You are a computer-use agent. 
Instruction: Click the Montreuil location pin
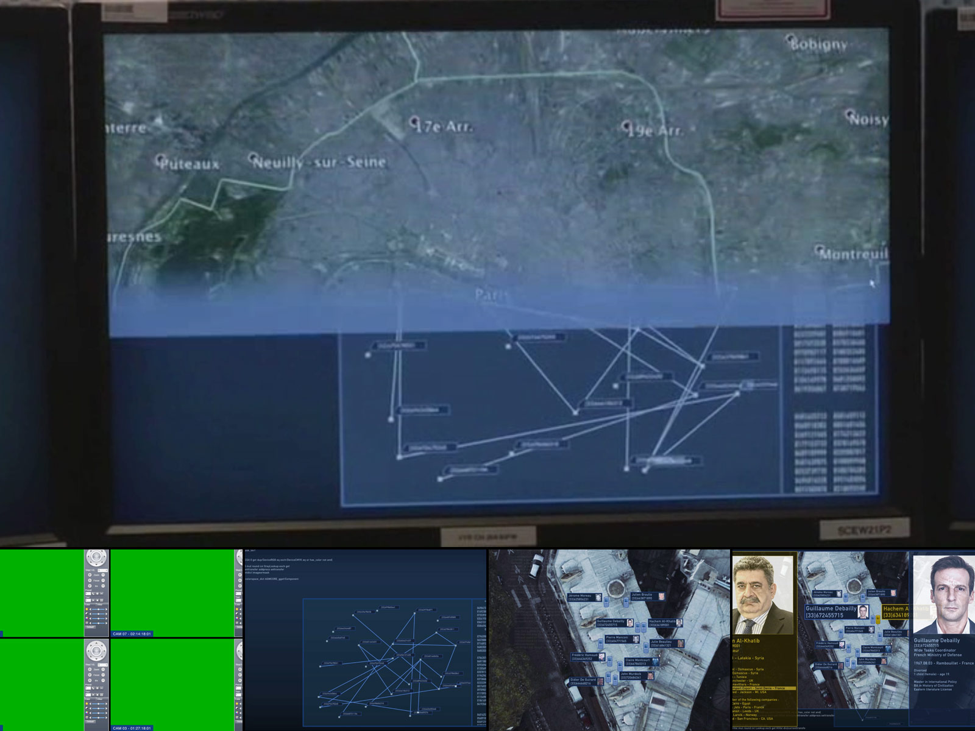click(819, 250)
